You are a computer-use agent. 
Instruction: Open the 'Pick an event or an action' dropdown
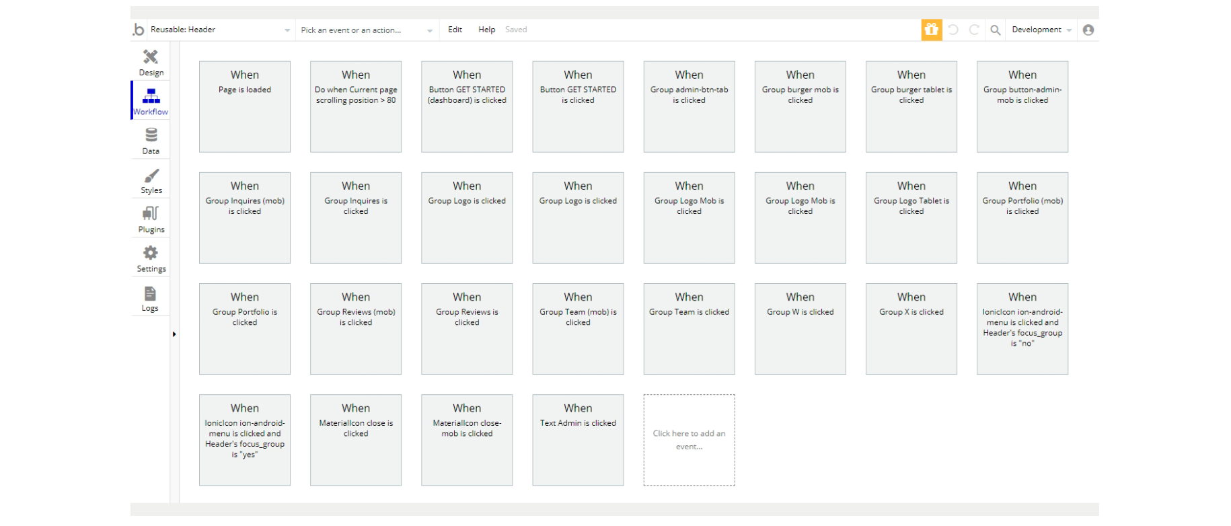(367, 30)
